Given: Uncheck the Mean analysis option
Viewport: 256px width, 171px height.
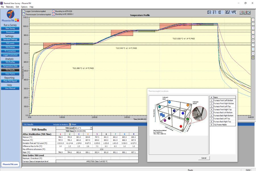Looking at the screenshot, I should [70, 124].
